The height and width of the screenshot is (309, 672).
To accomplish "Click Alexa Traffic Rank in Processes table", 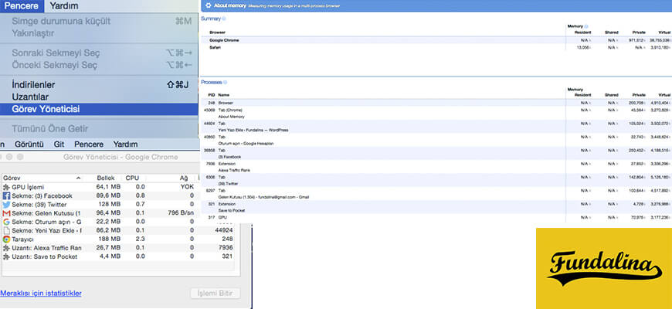I will pos(235,170).
